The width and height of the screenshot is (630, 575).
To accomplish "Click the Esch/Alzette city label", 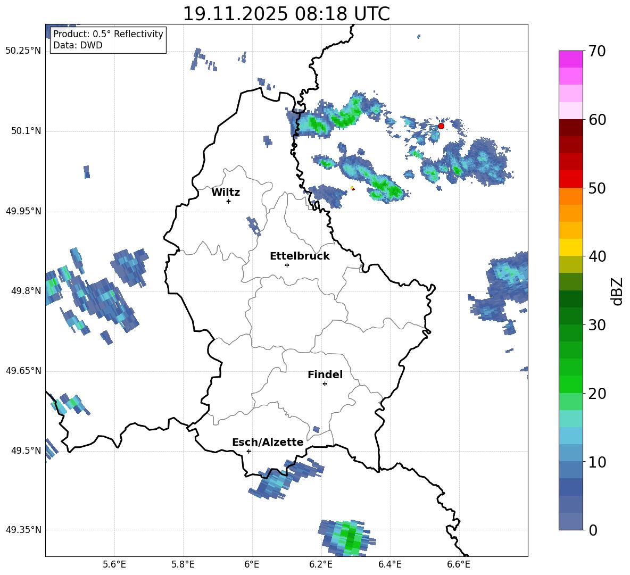I will [x=268, y=442].
